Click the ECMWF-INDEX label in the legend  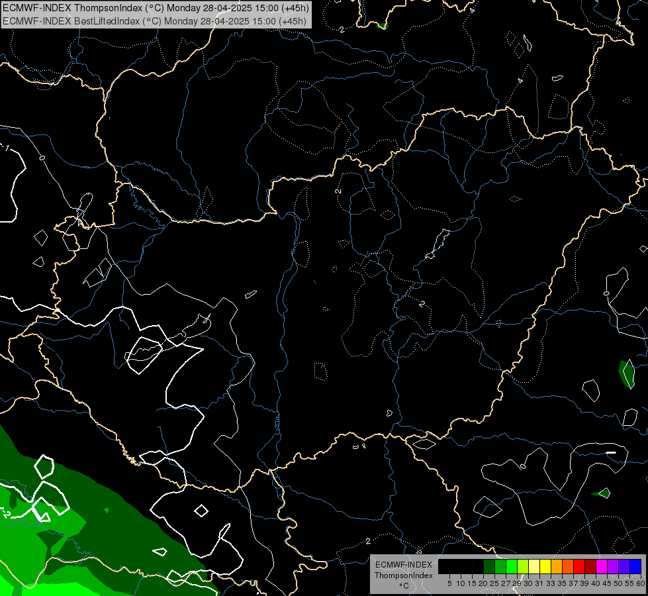[404, 565]
